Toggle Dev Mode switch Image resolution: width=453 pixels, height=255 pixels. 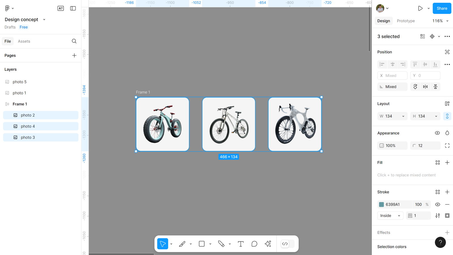point(288,244)
